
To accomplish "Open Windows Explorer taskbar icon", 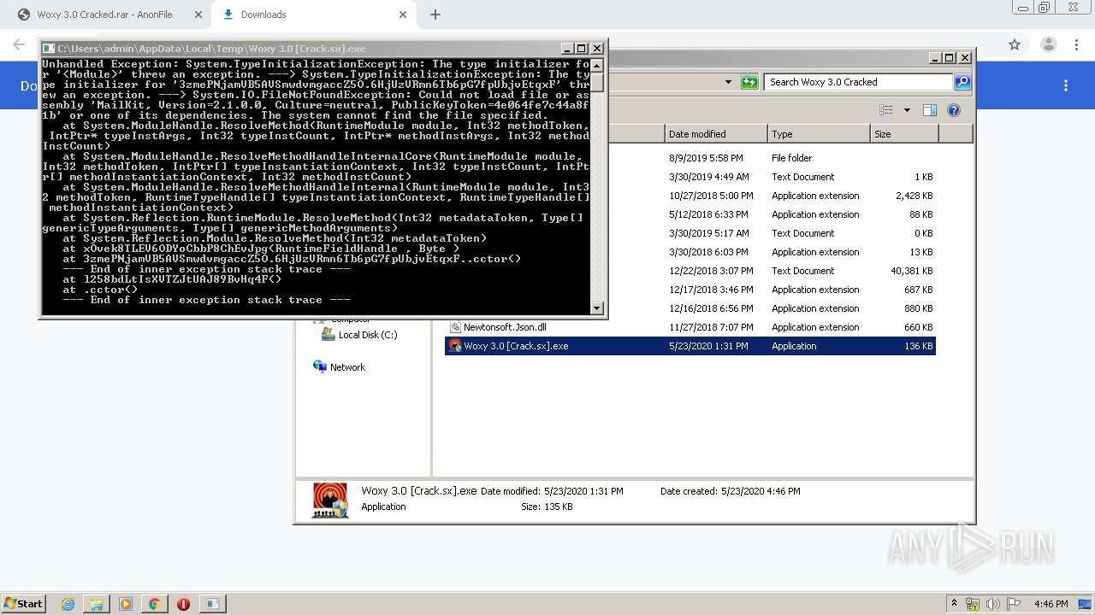I will click(x=97, y=603).
